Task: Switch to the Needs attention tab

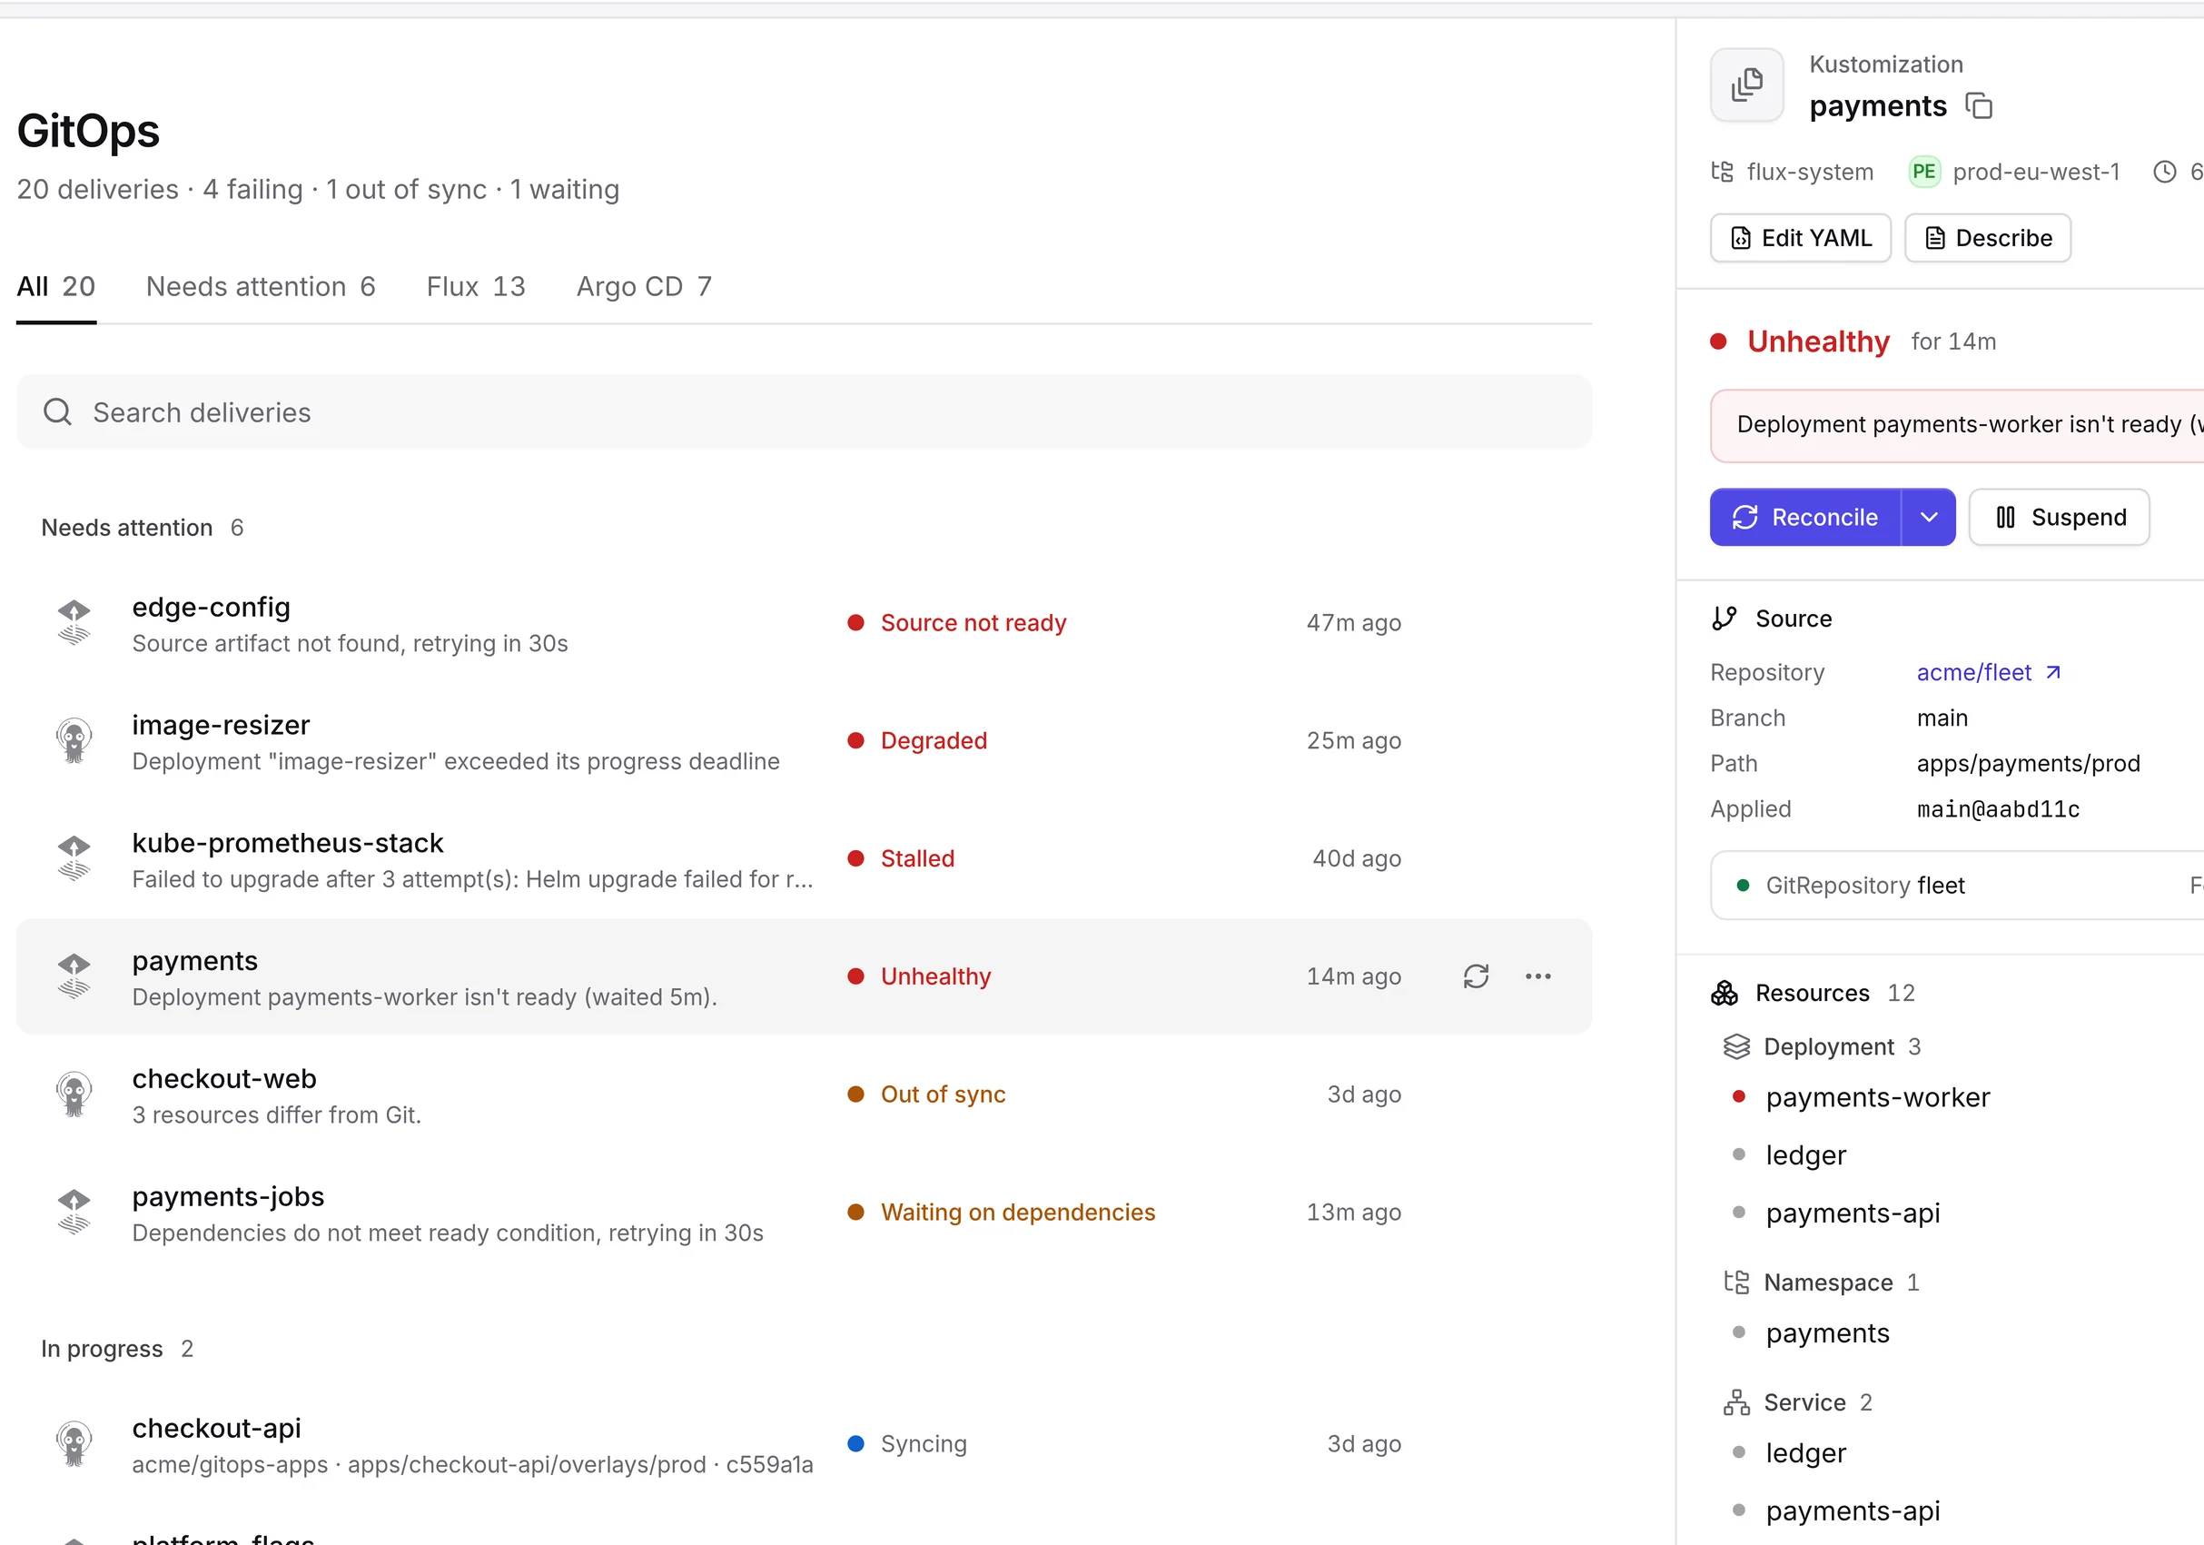Action: tap(260, 286)
